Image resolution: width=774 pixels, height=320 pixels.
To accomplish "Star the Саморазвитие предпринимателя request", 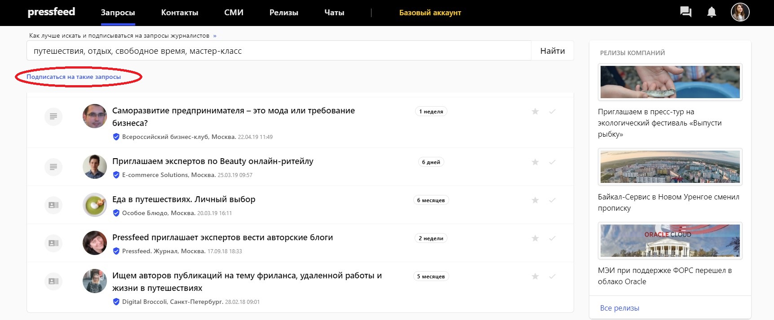I will point(535,112).
